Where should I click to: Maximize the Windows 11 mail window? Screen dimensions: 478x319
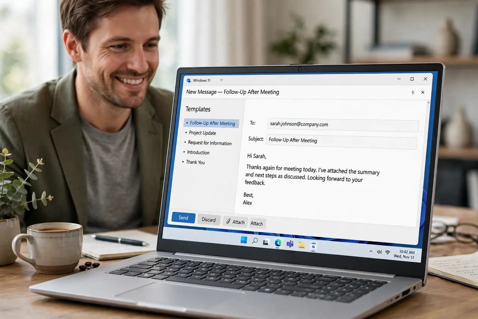click(412, 79)
